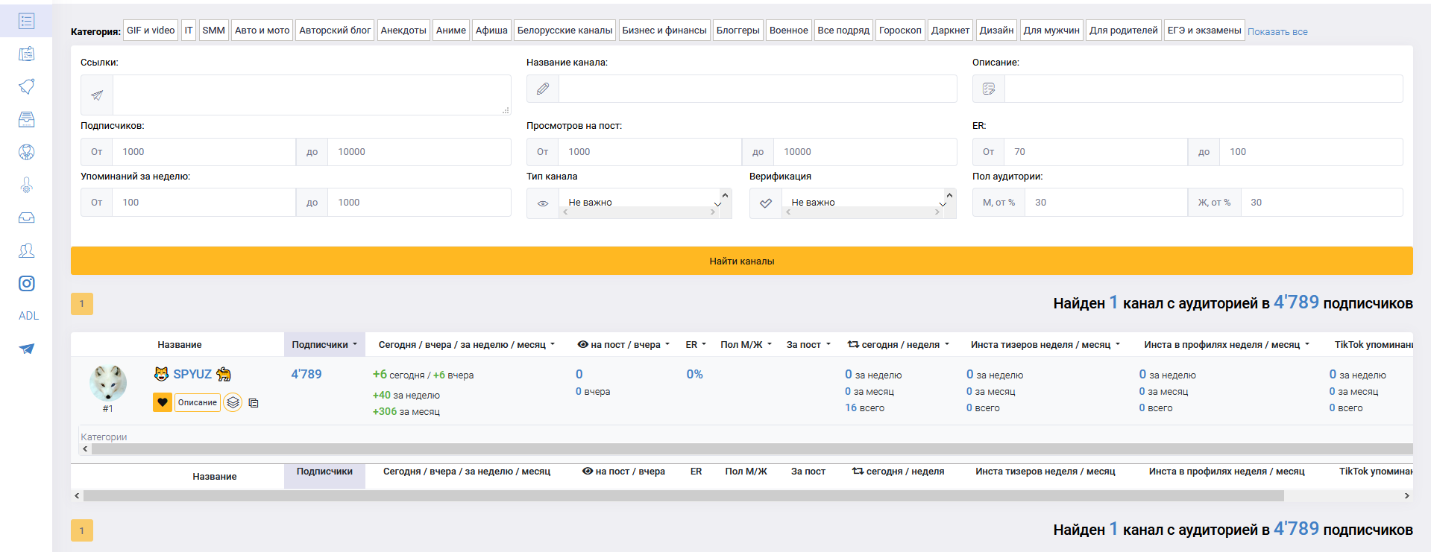Click the copy icon in the SPYUZ row
Image resolution: width=1431 pixels, height=552 pixels.
tap(254, 403)
